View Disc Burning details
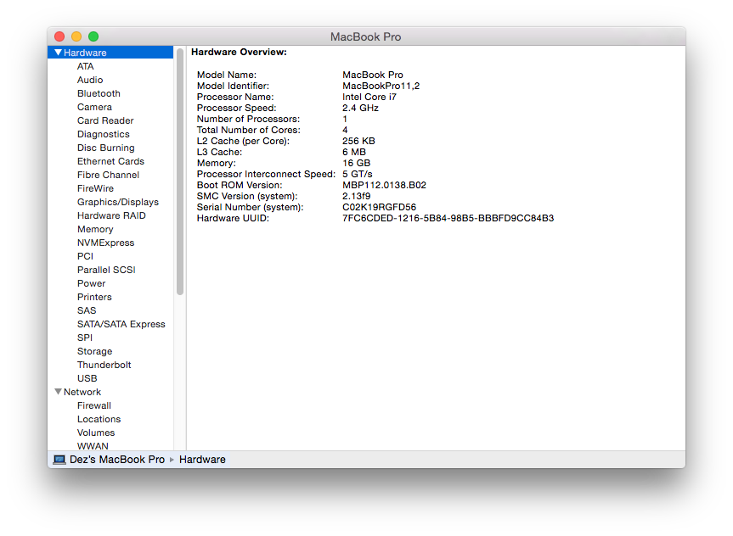 tap(105, 148)
